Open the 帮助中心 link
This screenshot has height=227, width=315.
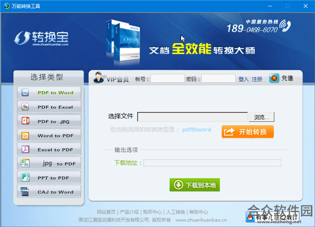(x=198, y=212)
